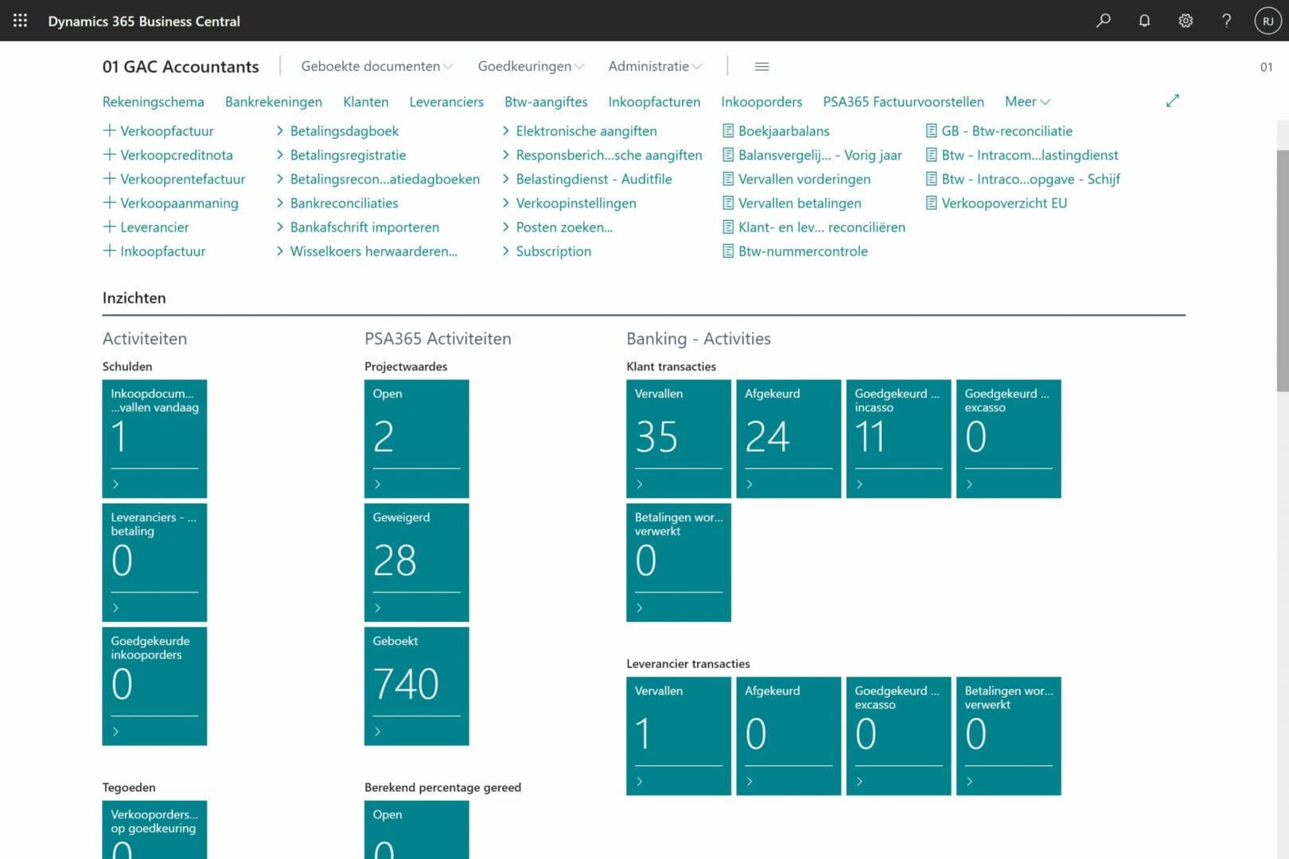Screen dimensions: 1289x859
Task: Open the Inkoopdocum... vallen vandaag tile
Action: [x=154, y=438]
